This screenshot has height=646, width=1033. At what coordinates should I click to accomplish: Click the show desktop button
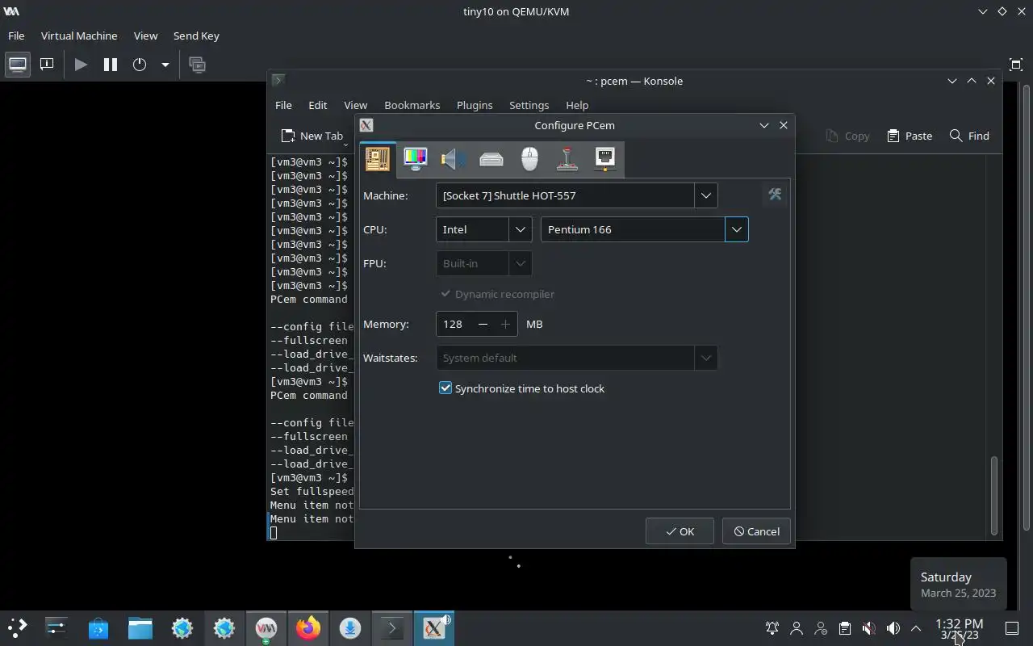(1011, 627)
